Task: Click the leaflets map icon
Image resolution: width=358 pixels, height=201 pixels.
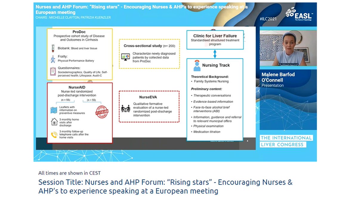Action: (x=54, y=110)
